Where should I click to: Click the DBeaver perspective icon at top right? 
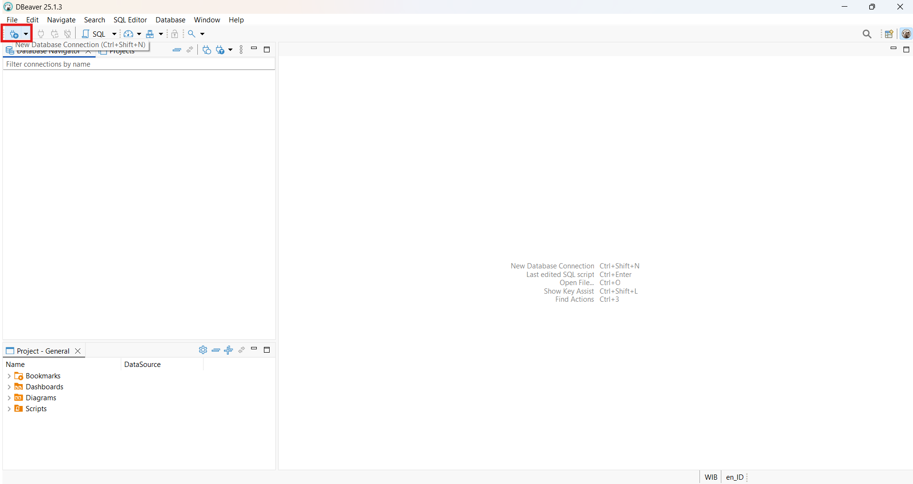pos(906,34)
